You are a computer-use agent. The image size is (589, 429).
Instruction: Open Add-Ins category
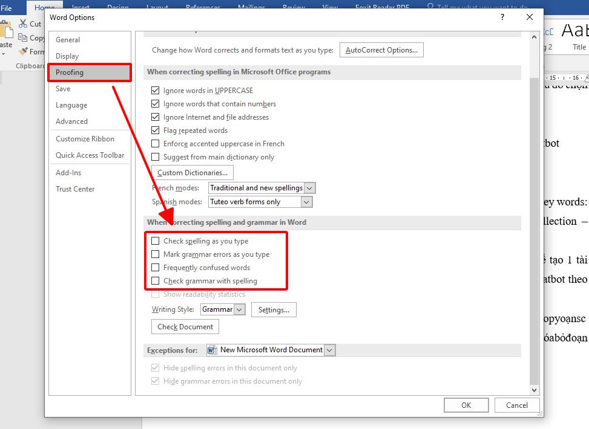pos(90,172)
